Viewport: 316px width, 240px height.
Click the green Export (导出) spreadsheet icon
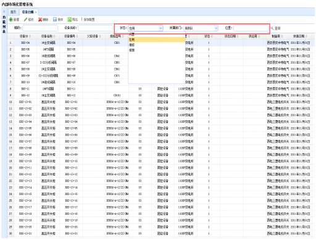point(70,20)
